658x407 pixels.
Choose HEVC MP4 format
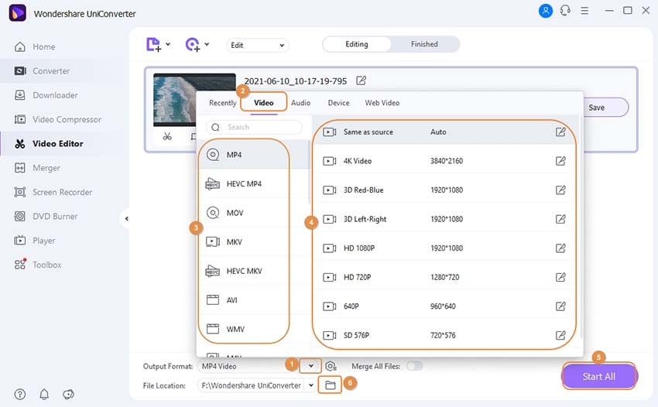pos(253,184)
